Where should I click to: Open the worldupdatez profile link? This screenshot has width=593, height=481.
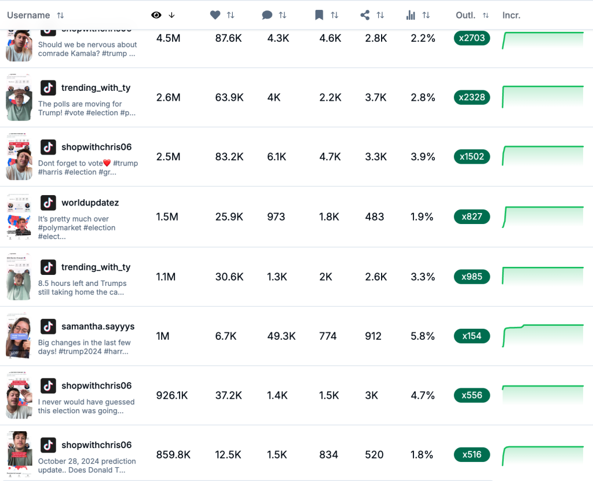tap(90, 203)
